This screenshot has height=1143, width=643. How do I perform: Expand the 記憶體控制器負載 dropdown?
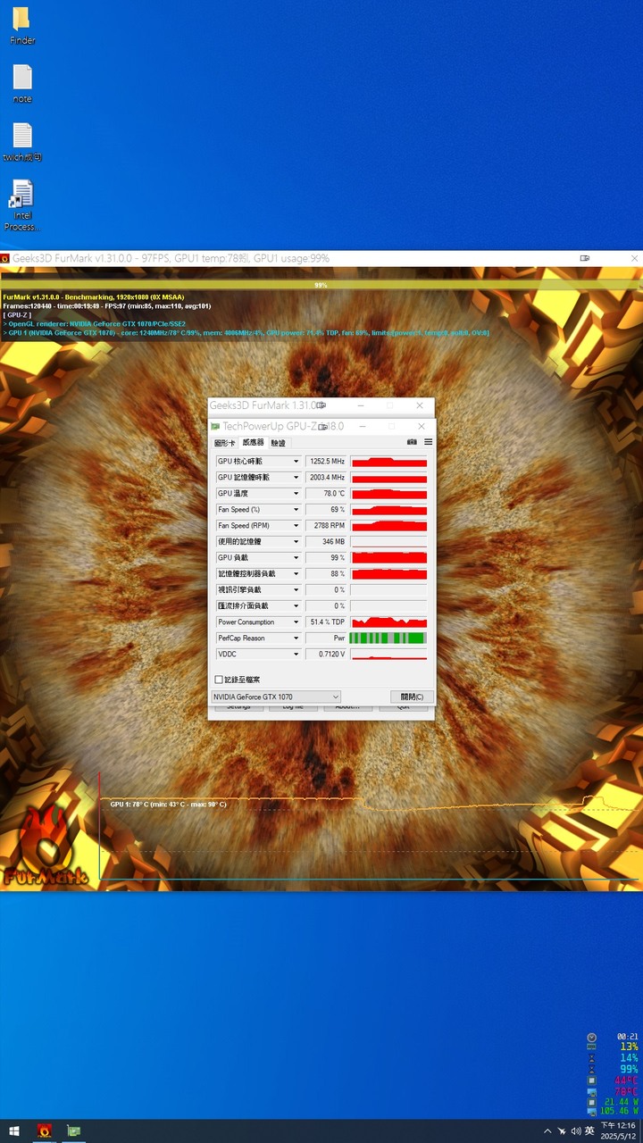click(296, 574)
